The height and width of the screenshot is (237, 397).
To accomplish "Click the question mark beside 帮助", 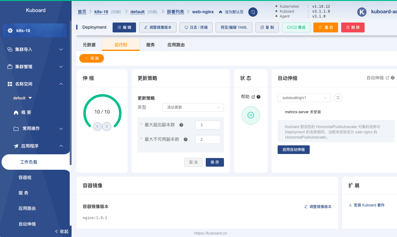I will coord(258,97).
